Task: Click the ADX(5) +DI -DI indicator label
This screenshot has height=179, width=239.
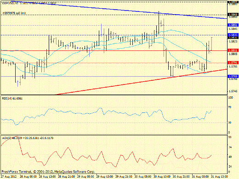Action: (x=28, y=138)
